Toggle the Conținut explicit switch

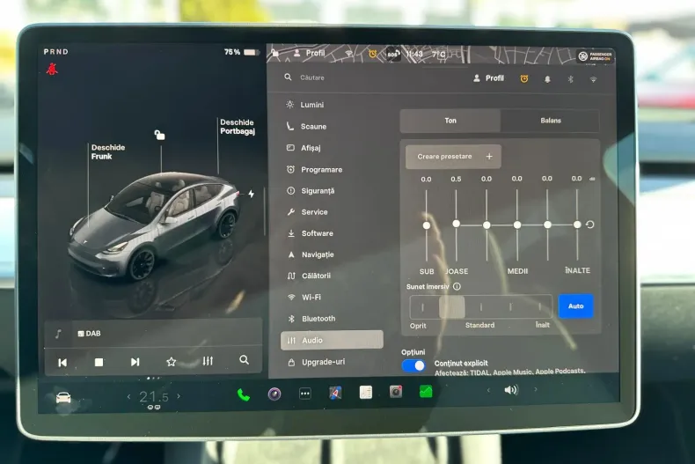[413, 365]
